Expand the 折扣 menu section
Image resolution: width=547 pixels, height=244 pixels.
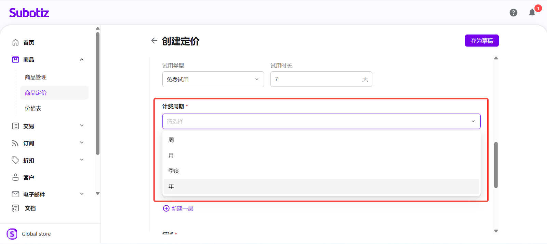(x=82, y=160)
